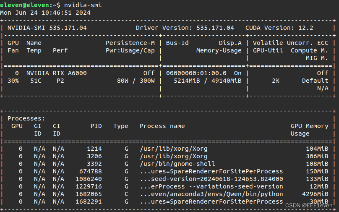
Task: Click the 'Persistence-M' column header
Action: (x=130, y=43)
